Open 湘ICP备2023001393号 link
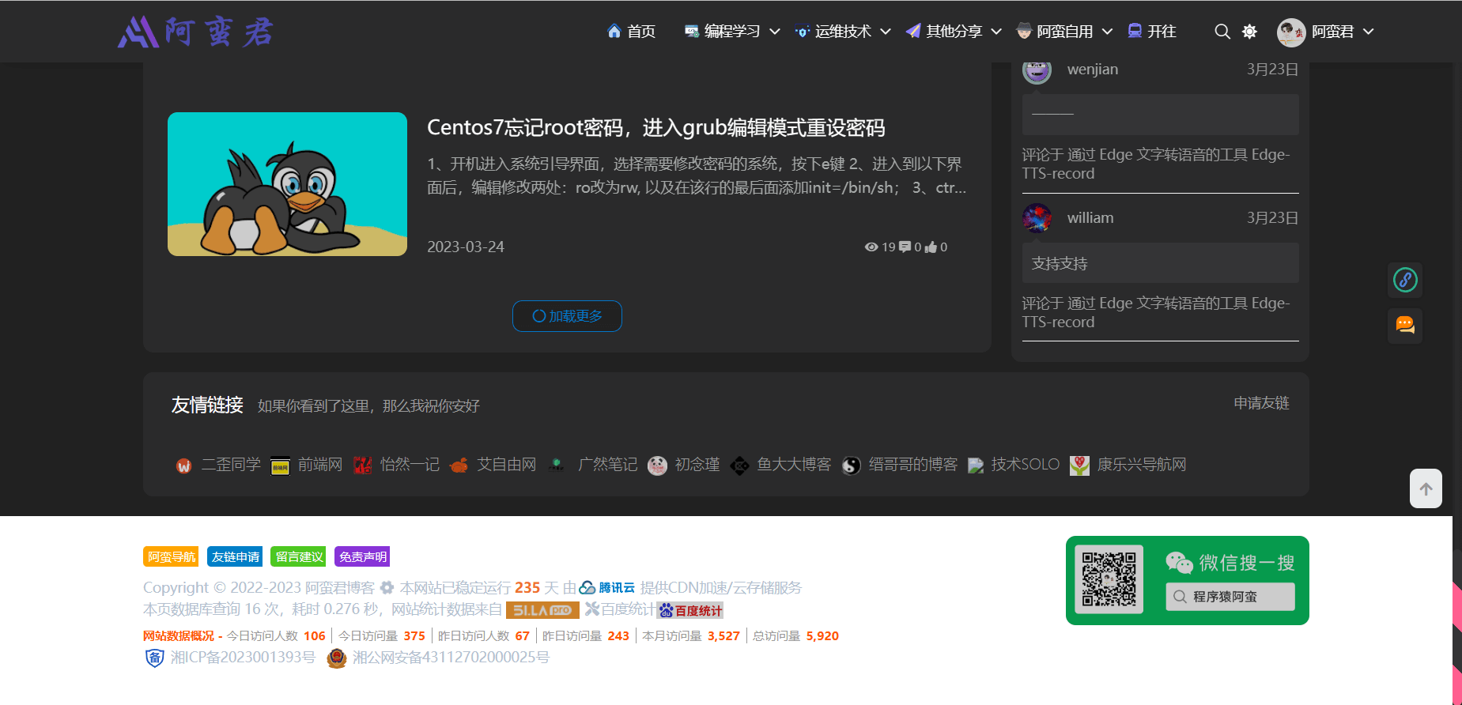 pos(243,658)
